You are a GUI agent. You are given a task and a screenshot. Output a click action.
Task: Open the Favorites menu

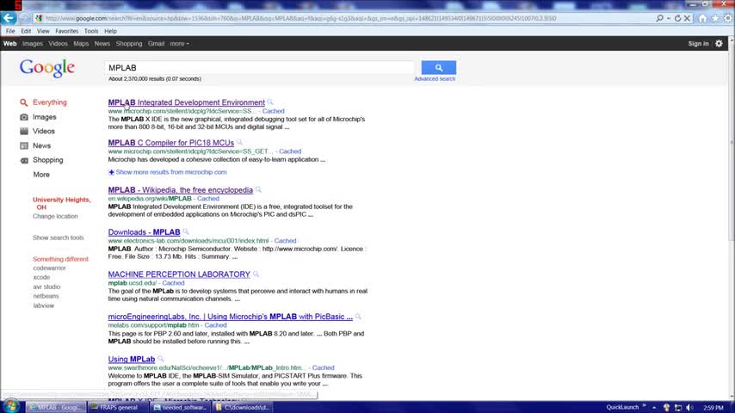(x=66, y=31)
